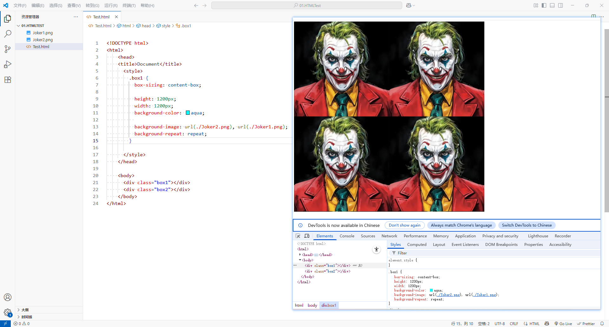Click the notifications bell in status bar
This screenshot has height=327, width=609.
pos(602,324)
